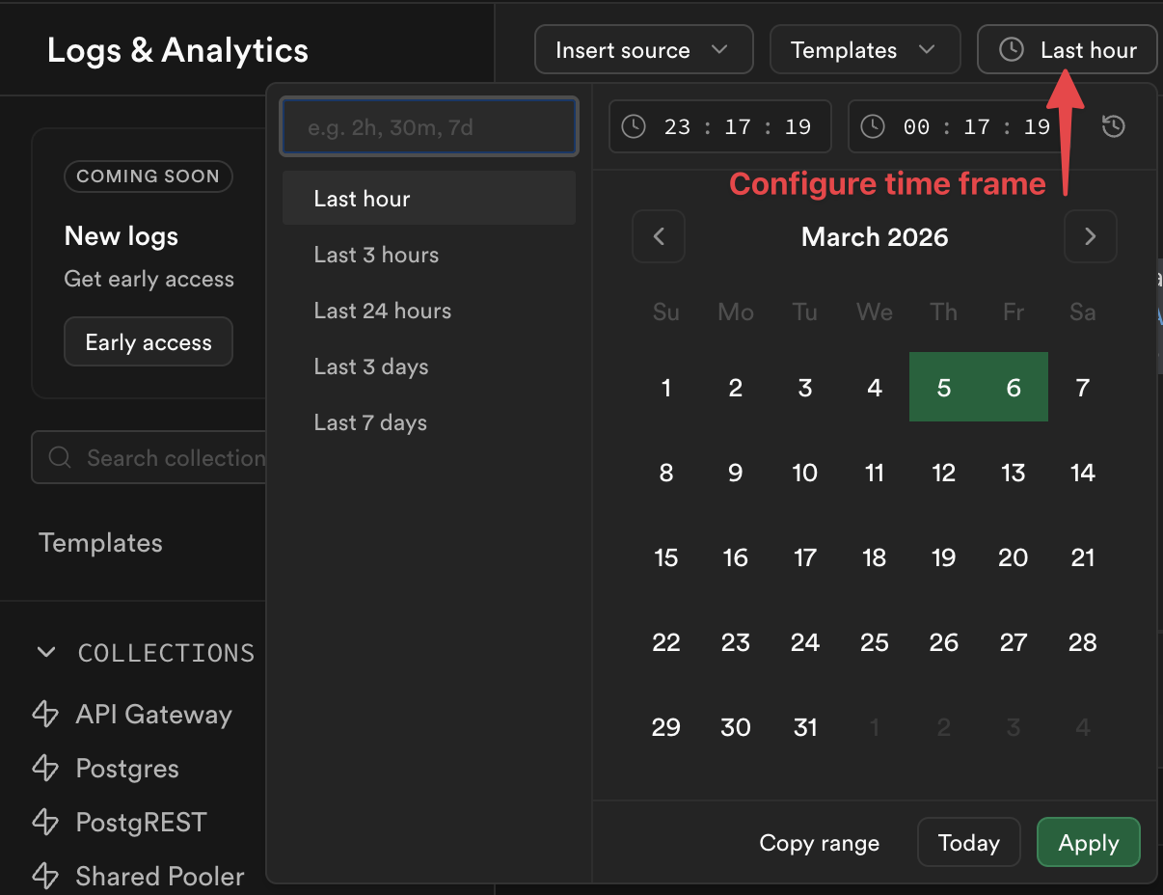Click the Today button
The width and height of the screenshot is (1163, 895).
[x=968, y=843]
